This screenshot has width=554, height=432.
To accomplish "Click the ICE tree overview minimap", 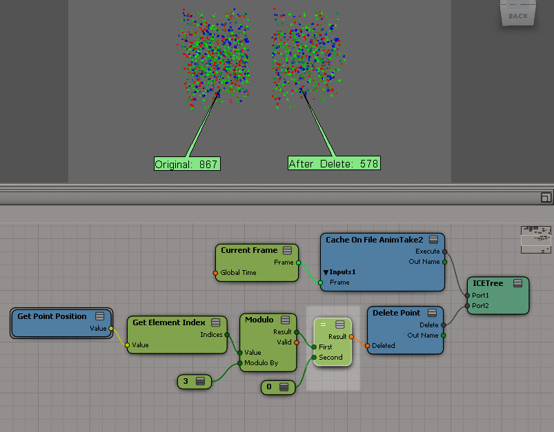I will [x=535, y=239].
